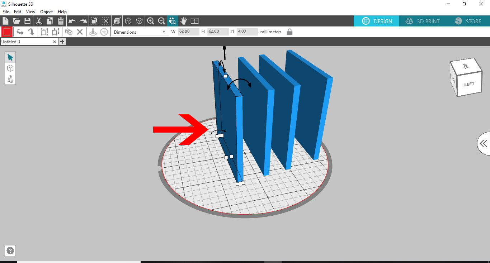This screenshot has height=263, width=490.
Task: Click the Ungroup objects icon
Action: pyautogui.click(x=55, y=32)
